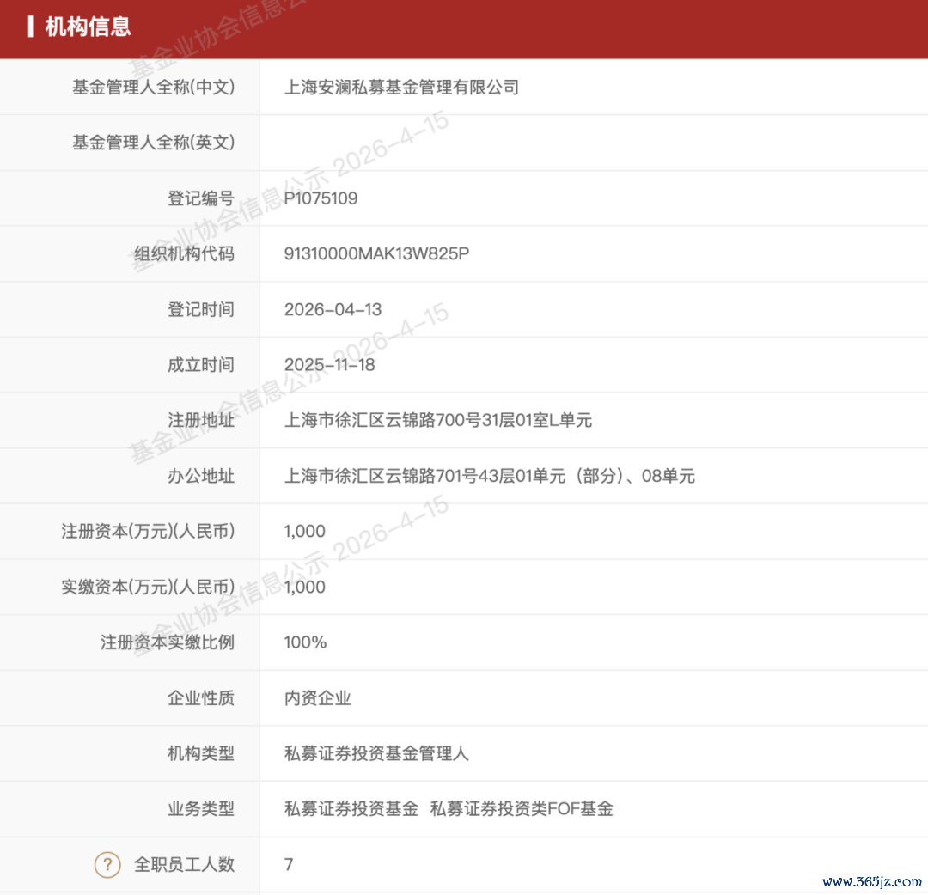The width and height of the screenshot is (928, 895).
Task: Click the label 办公地址
Action: click(x=201, y=476)
